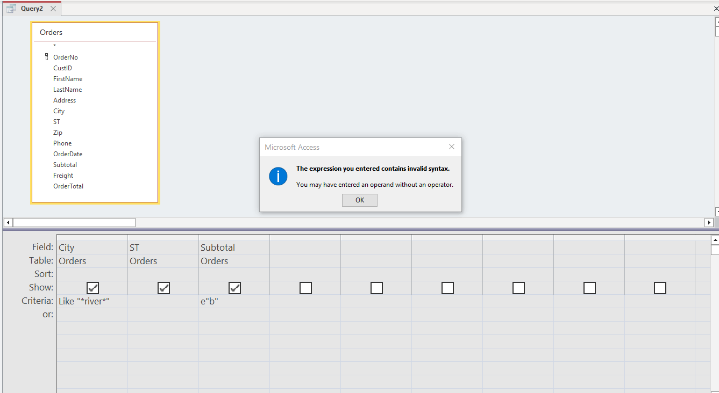Image resolution: width=719 pixels, height=393 pixels.
Task: Click Table cell under City column
Action: [92, 261]
